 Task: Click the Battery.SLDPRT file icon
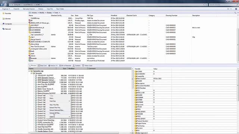point(36,91)
